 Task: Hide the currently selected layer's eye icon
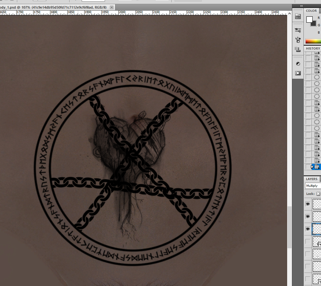click(x=308, y=229)
